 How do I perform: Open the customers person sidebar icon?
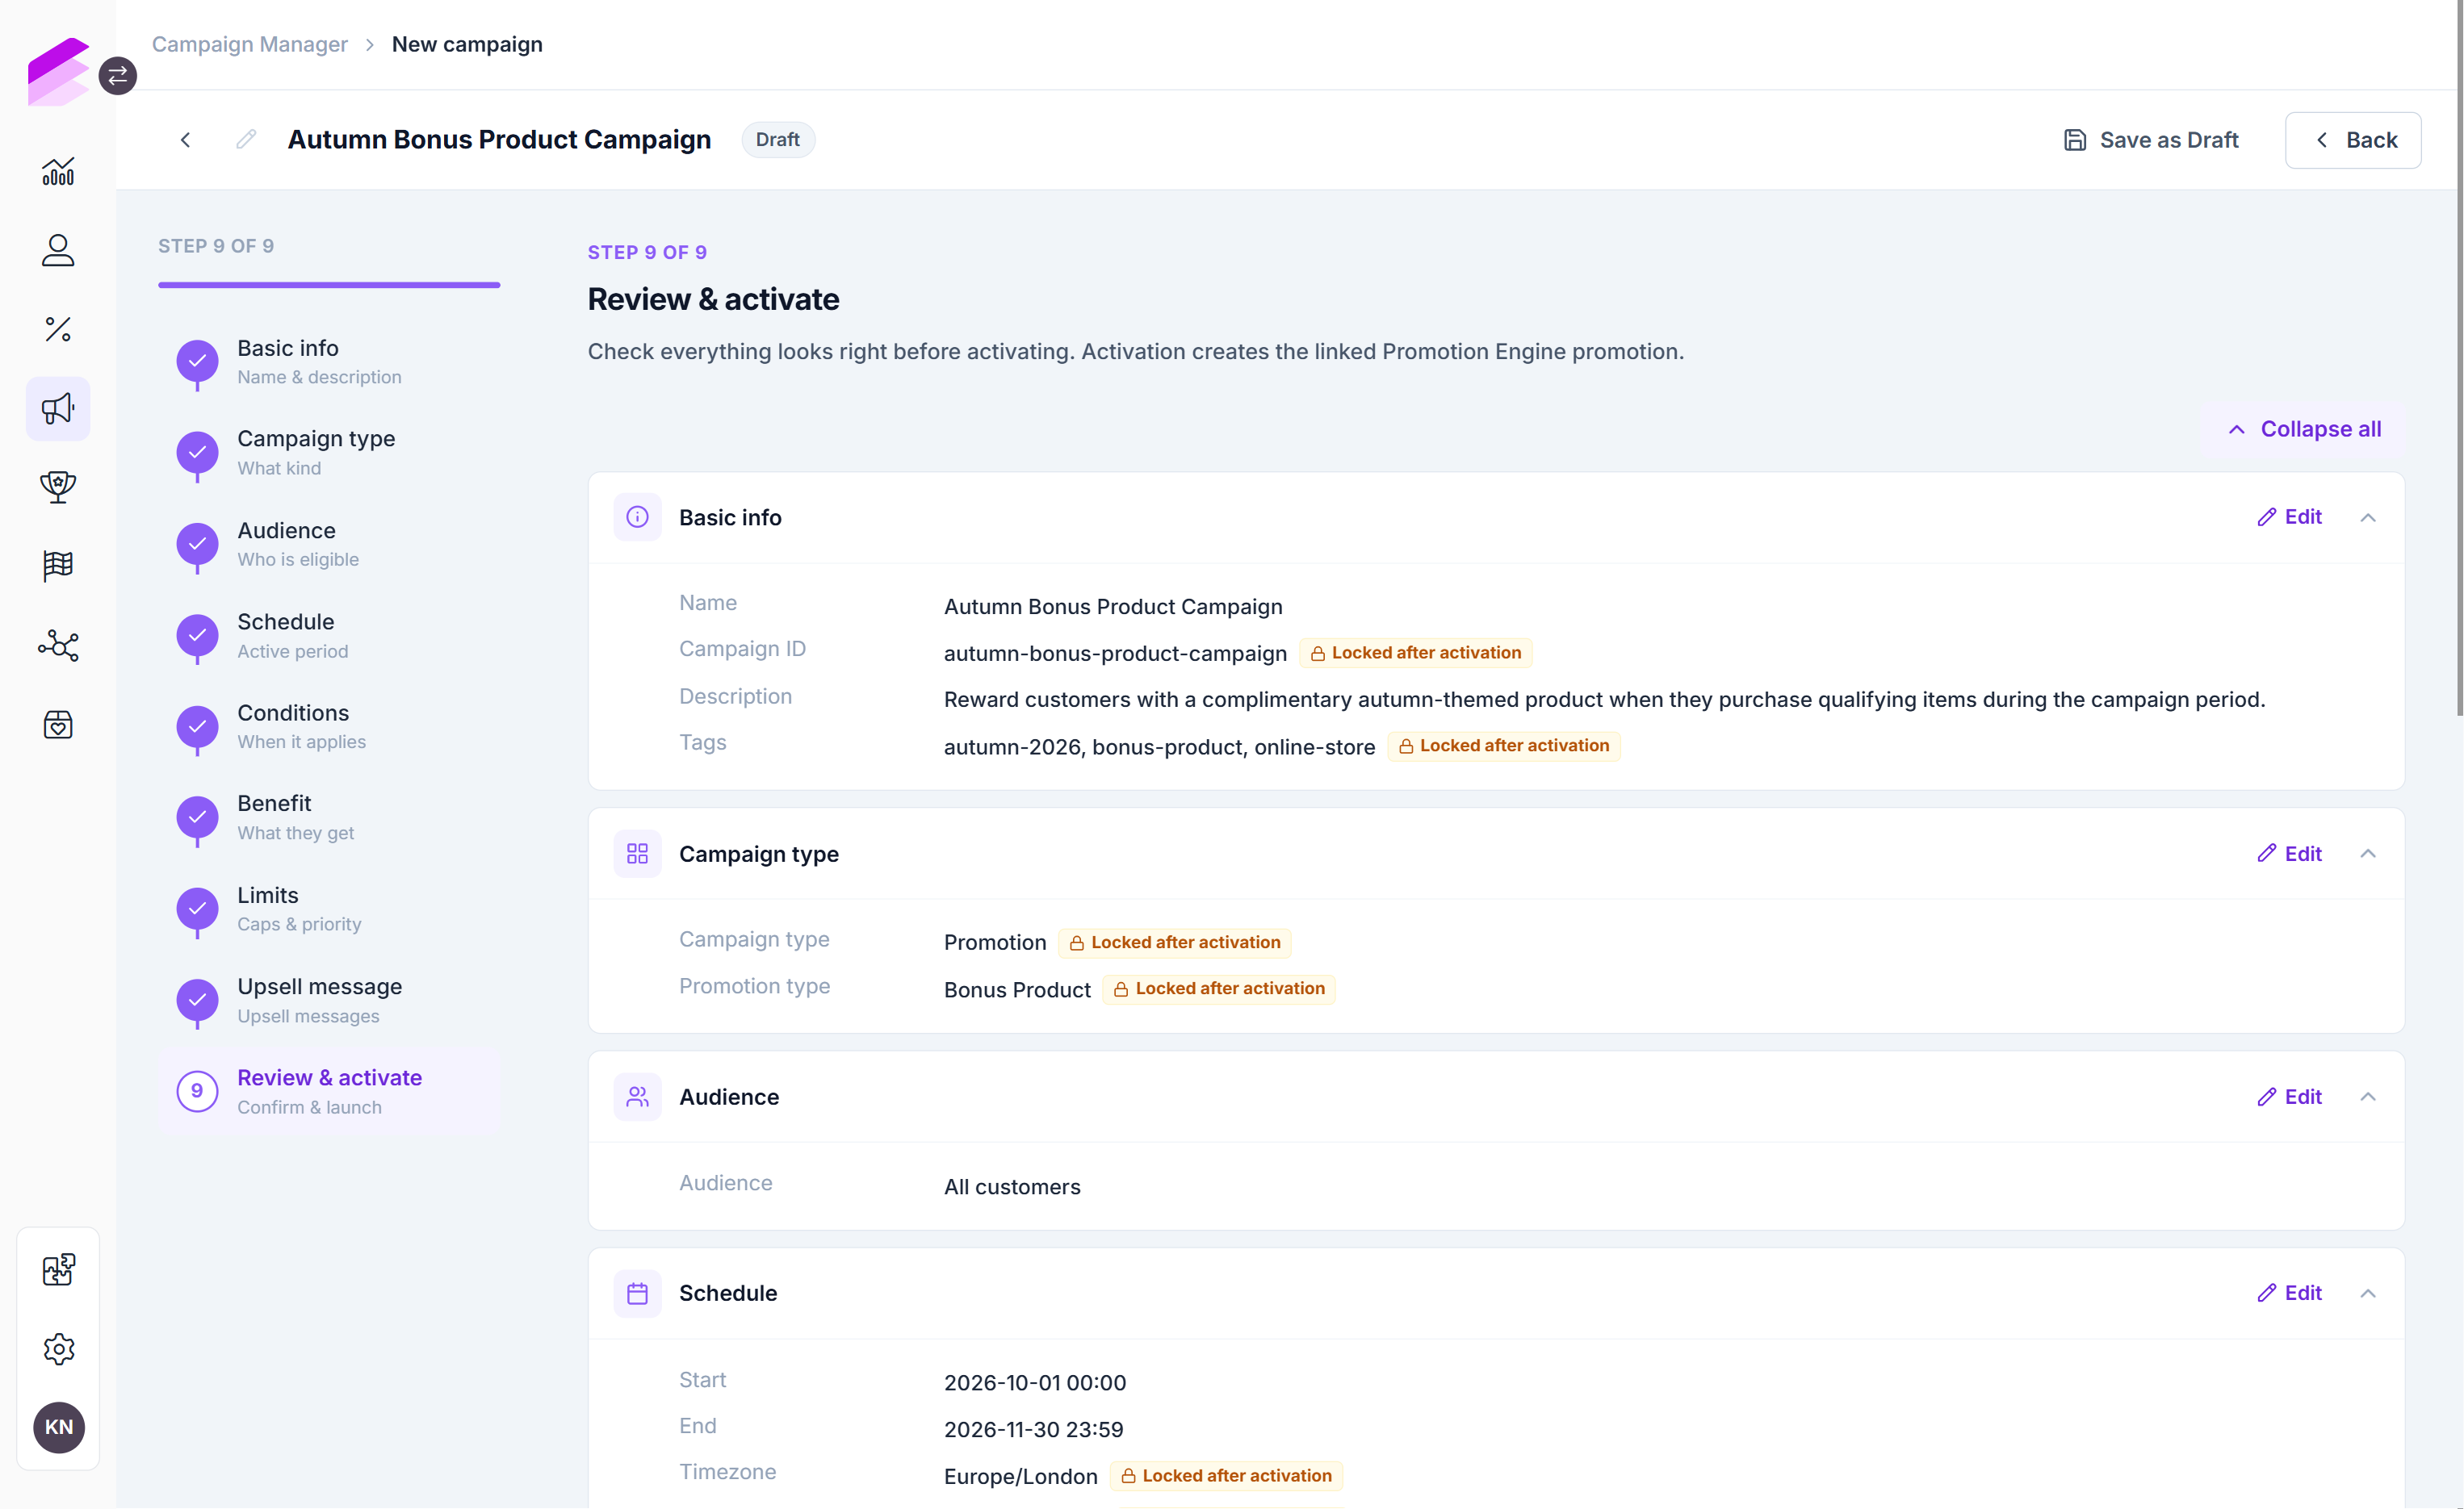[x=58, y=250]
